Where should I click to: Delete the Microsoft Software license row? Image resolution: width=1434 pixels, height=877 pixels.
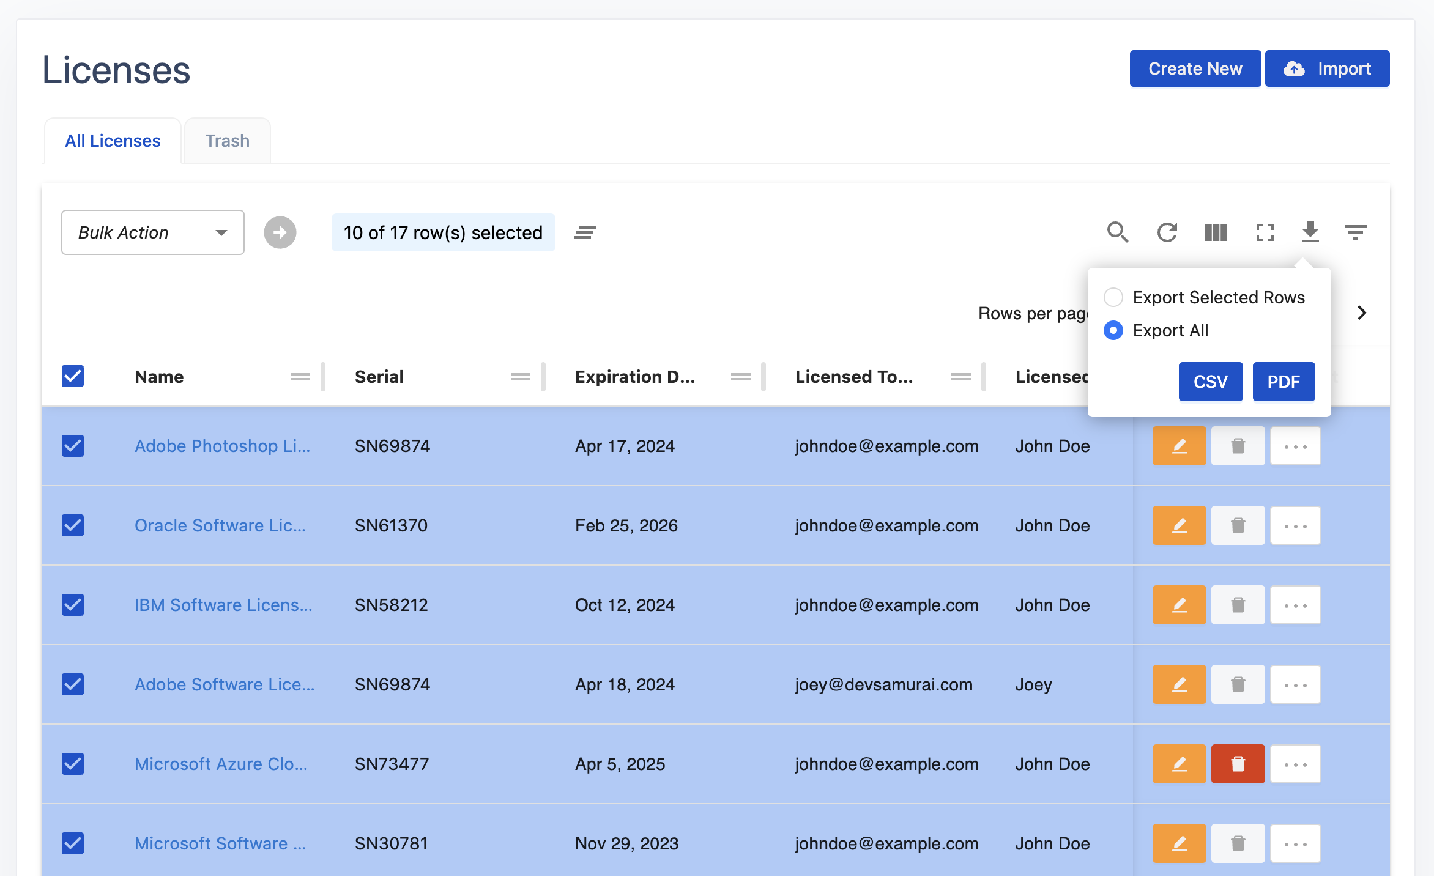tap(1238, 843)
